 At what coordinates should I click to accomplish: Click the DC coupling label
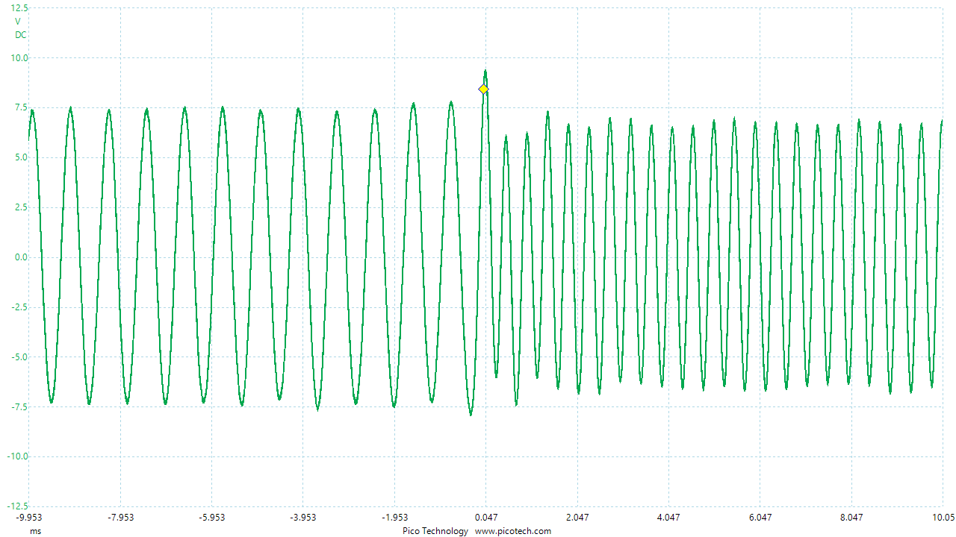tap(20, 35)
